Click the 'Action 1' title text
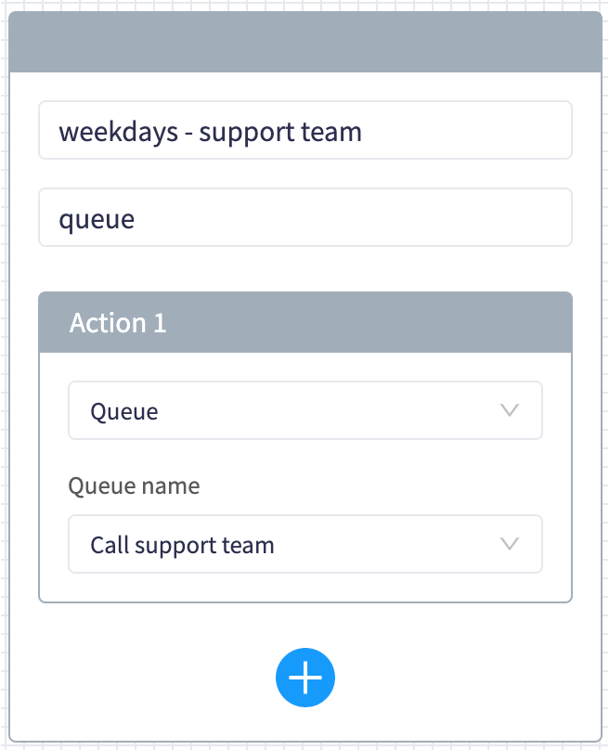 click(x=118, y=323)
